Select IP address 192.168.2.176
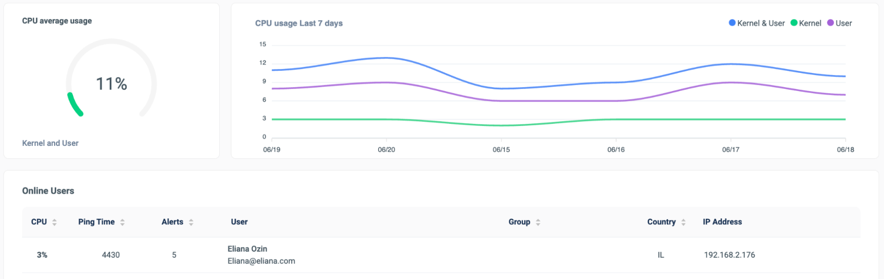 pos(730,255)
